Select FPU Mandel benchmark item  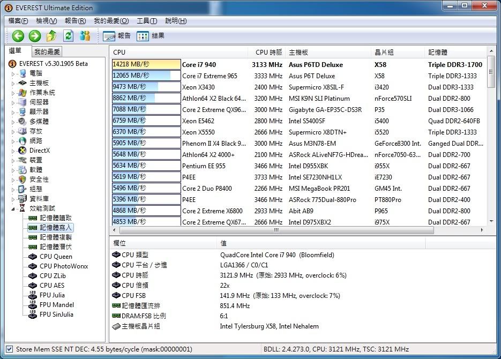coord(57,305)
